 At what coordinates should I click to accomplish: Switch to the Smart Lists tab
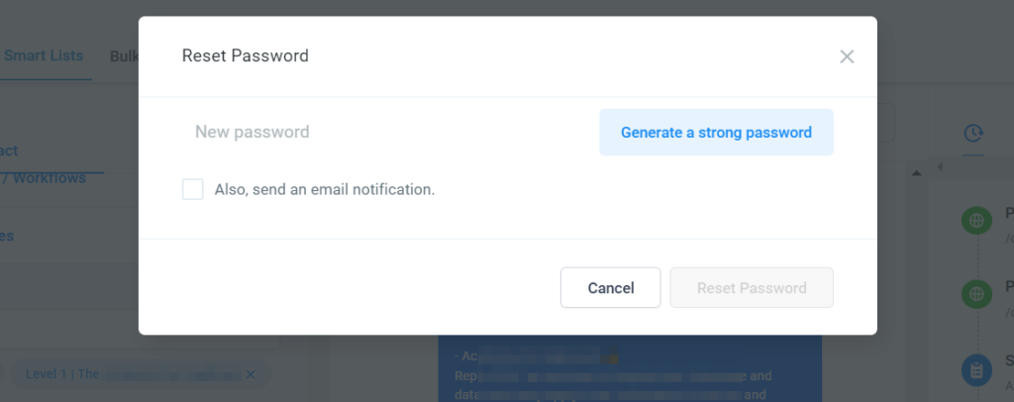[44, 56]
